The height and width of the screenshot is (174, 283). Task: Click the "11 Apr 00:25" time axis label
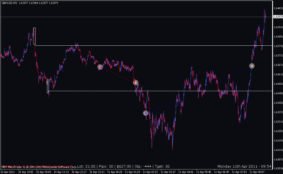115,172
